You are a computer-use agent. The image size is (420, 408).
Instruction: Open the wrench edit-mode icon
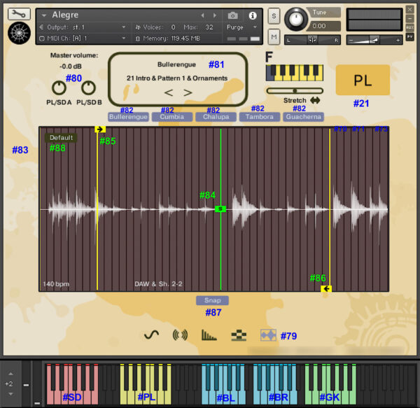(x=20, y=14)
